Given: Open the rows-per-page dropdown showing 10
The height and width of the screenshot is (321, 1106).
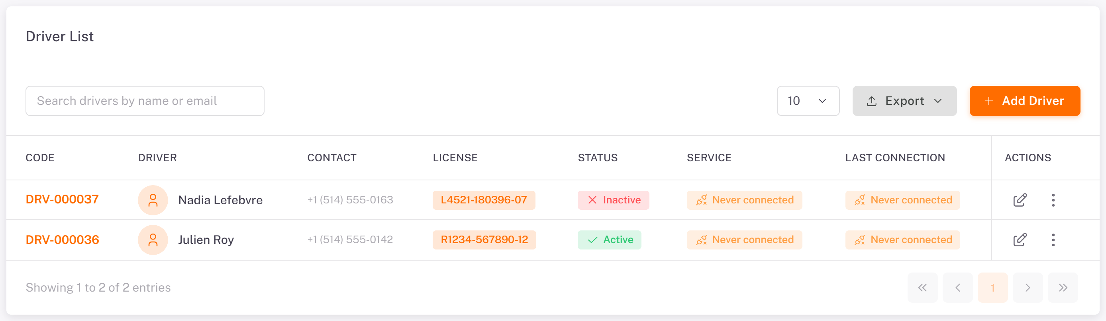Looking at the screenshot, I should [808, 101].
